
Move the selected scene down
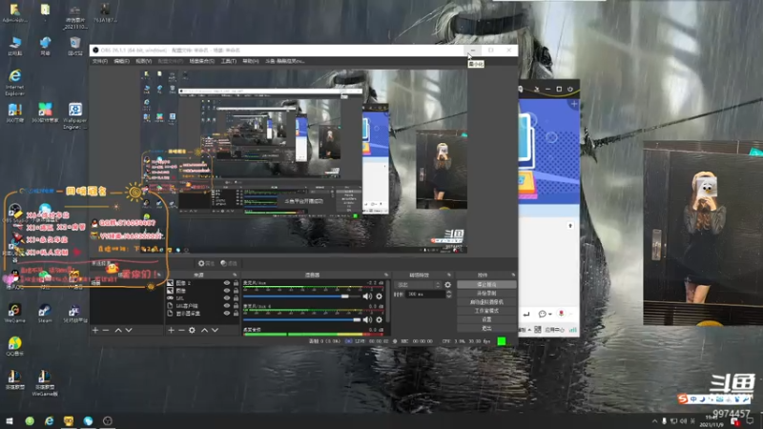pos(129,330)
